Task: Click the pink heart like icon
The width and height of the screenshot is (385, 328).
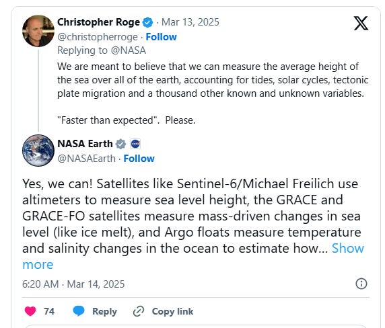Action: pos(30,311)
